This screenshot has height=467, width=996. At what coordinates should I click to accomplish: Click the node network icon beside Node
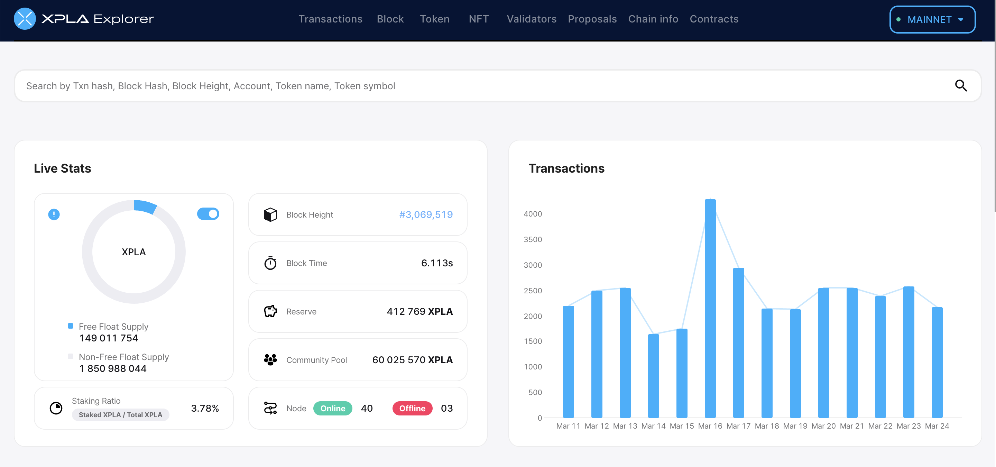(271, 408)
